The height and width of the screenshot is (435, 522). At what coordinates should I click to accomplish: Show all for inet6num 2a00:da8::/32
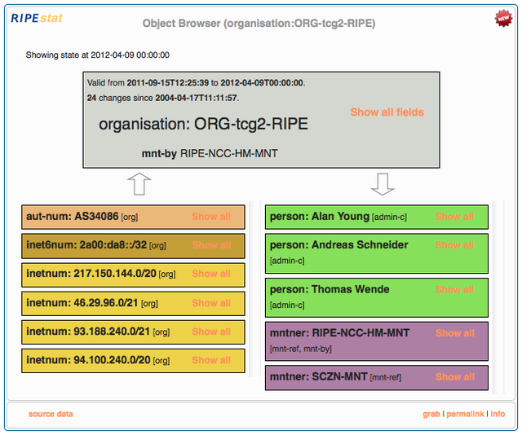[211, 245]
